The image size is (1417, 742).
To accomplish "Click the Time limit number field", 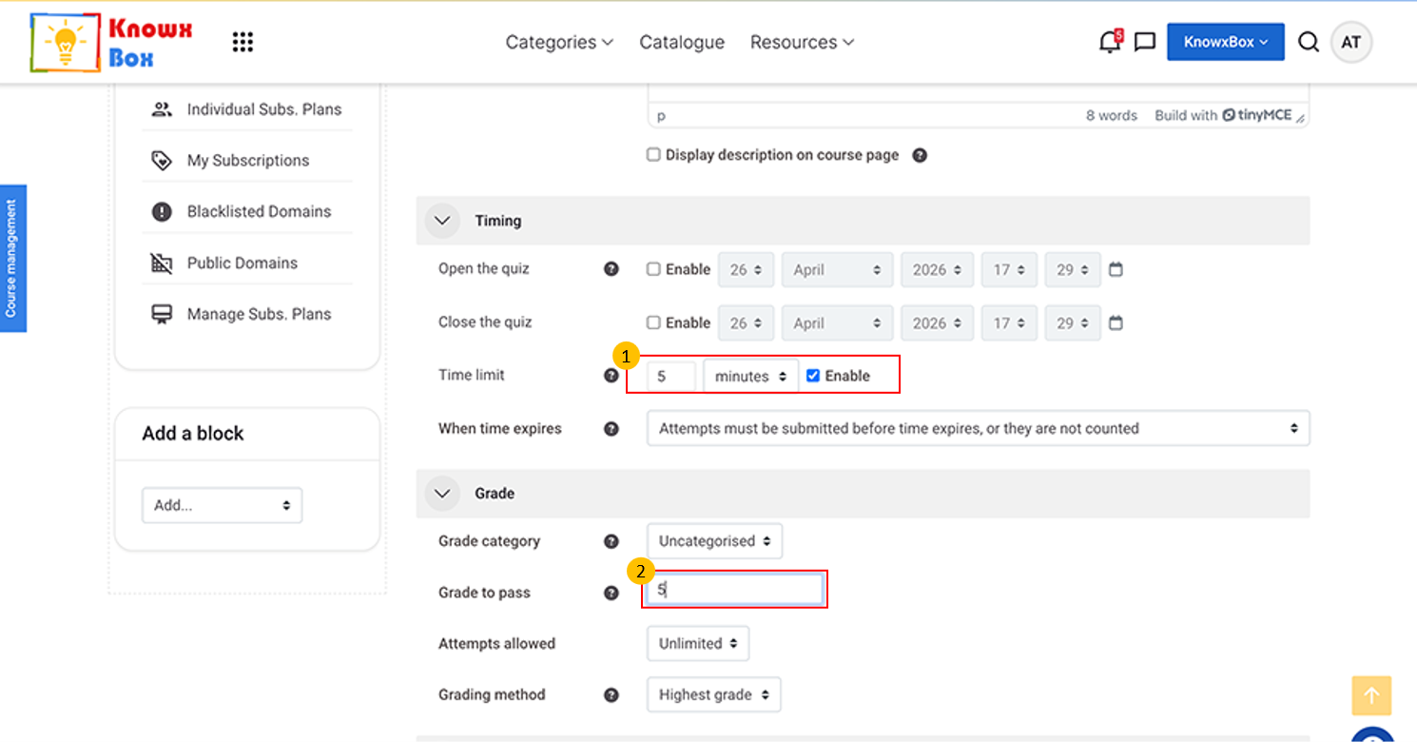I will (671, 376).
